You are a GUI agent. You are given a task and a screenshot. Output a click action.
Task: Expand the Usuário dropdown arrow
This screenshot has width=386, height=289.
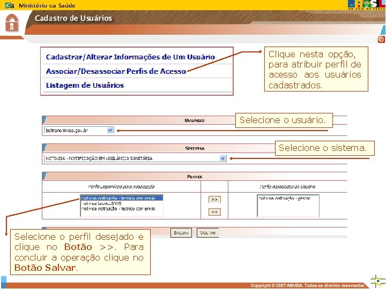point(110,130)
